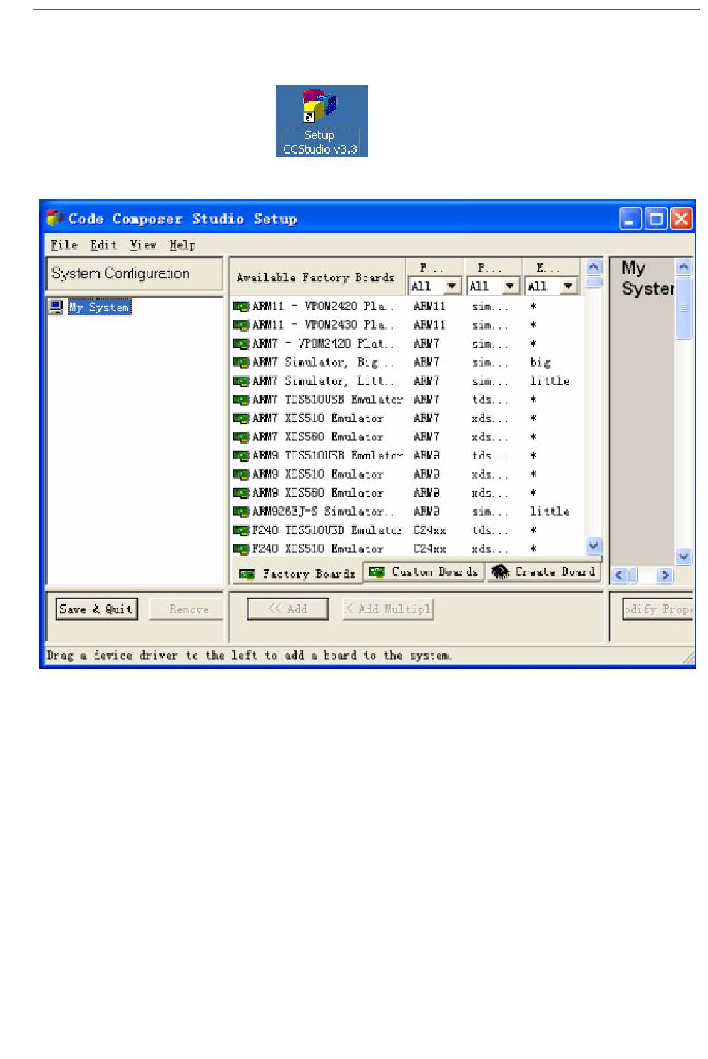Click the board icon for F240 XDS510 Emulator
The image size is (708, 1059).
241,549
